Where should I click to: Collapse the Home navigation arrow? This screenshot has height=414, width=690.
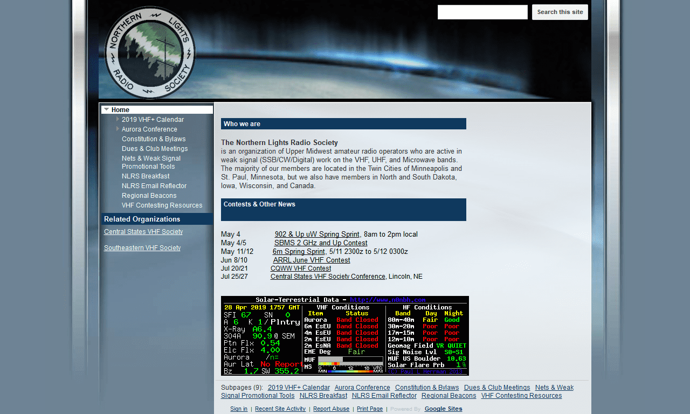click(x=106, y=109)
